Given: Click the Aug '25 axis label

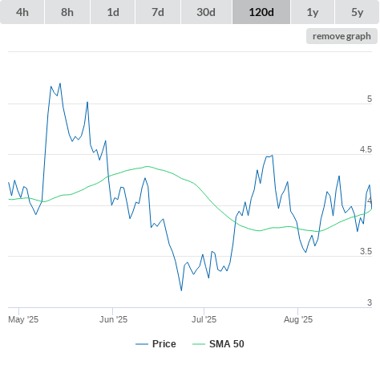Looking at the screenshot, I should (x=298, y=319).
